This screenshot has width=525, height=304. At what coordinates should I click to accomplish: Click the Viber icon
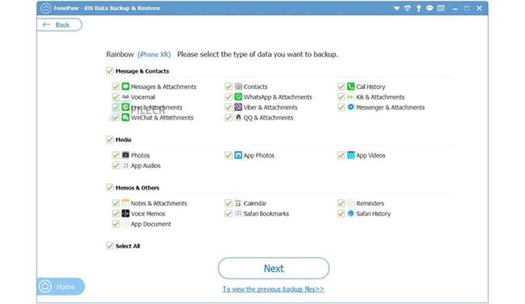pos(238,107)
